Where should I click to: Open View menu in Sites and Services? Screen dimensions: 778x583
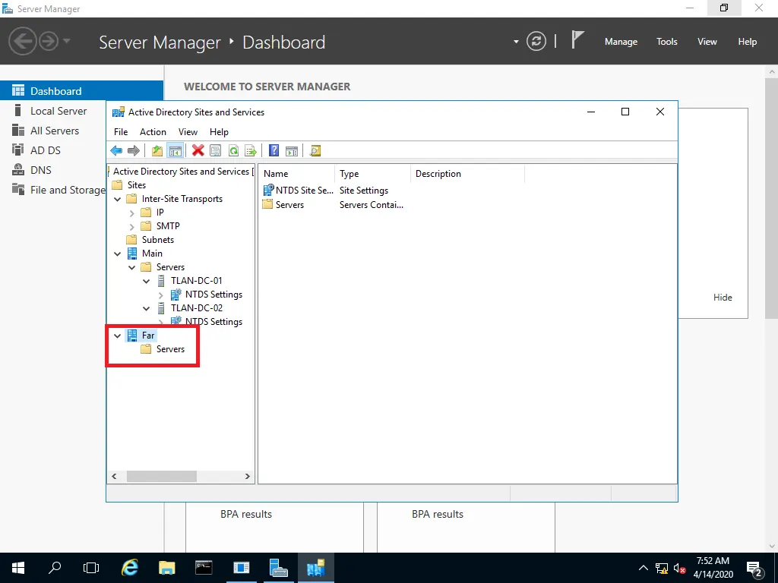point(188,132)
